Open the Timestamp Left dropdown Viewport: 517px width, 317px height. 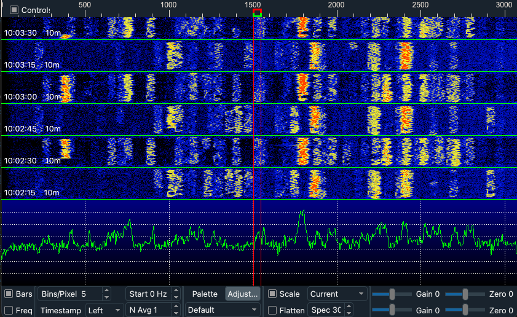[x=104, y=310]
